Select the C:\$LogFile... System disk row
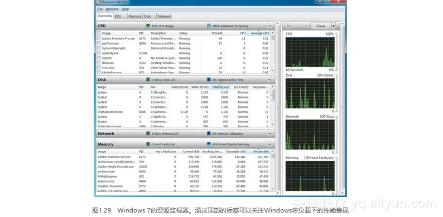The height and width of the screenshot is (217, 443). 184,92
